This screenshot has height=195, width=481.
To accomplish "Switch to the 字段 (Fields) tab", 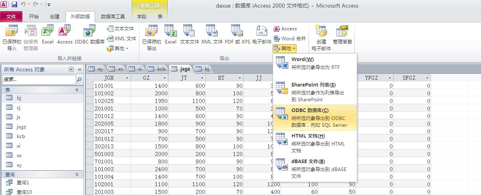I will [x=142, y=17].
